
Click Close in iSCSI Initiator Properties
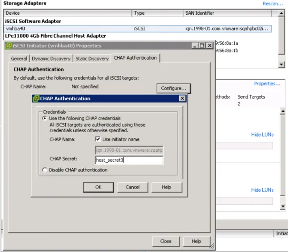[x=166, y=241]
